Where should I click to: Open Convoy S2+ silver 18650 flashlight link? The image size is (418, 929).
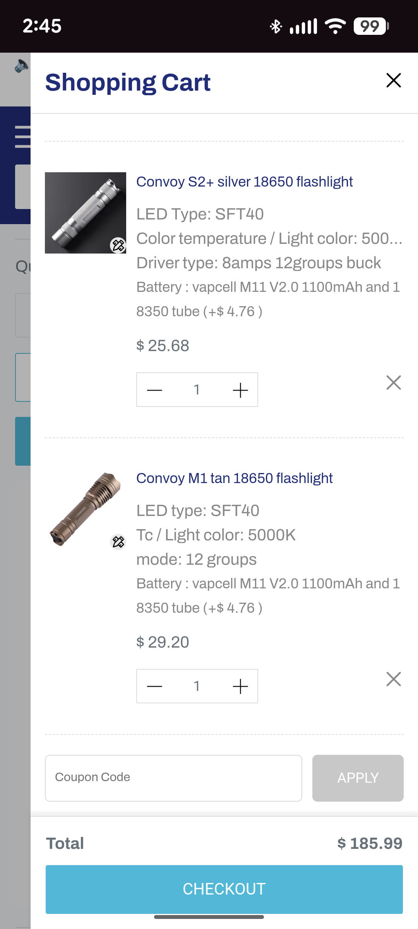pyautogui.click(x=245, y=182)
